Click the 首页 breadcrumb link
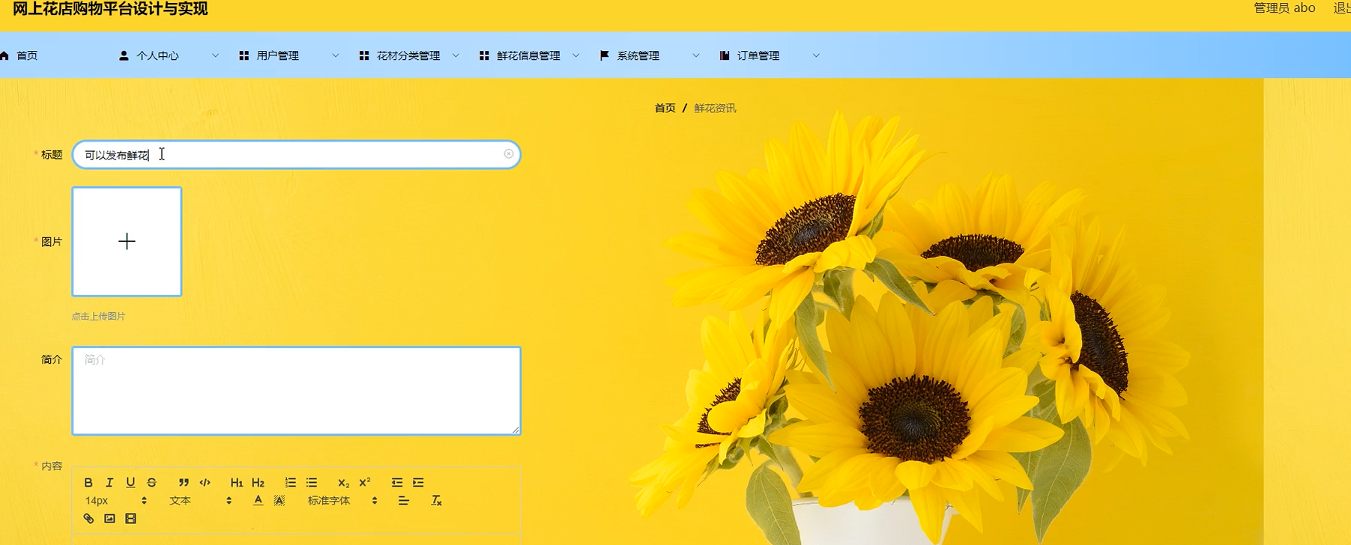1351x545 pixels. 665,108
